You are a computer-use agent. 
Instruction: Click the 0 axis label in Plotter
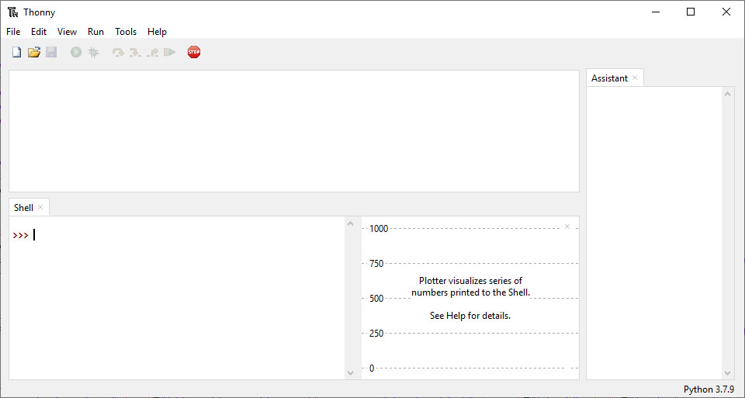372,368
